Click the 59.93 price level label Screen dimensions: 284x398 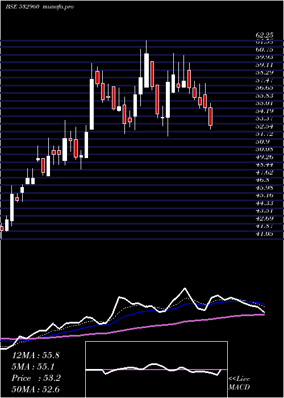(264, 57)
